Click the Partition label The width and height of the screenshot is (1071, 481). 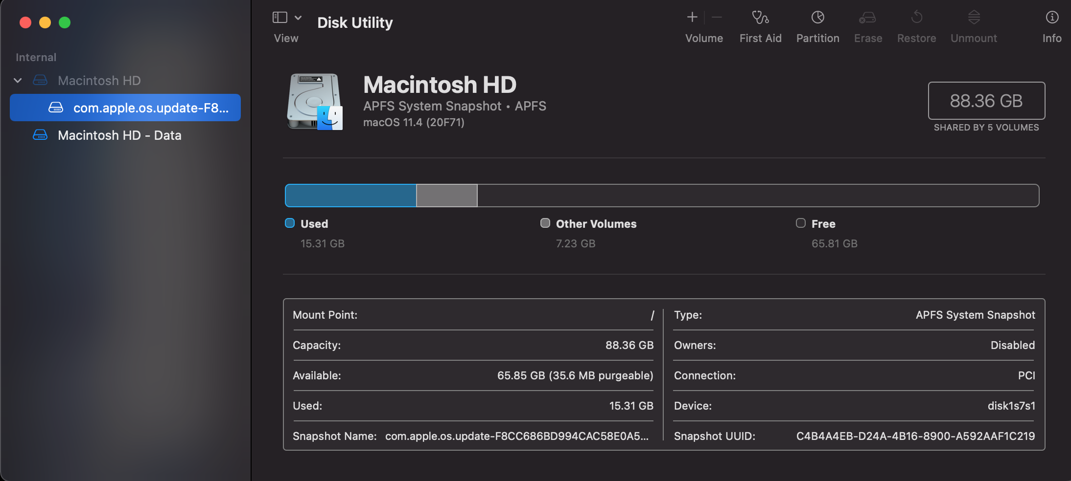(x=817, y=38)
